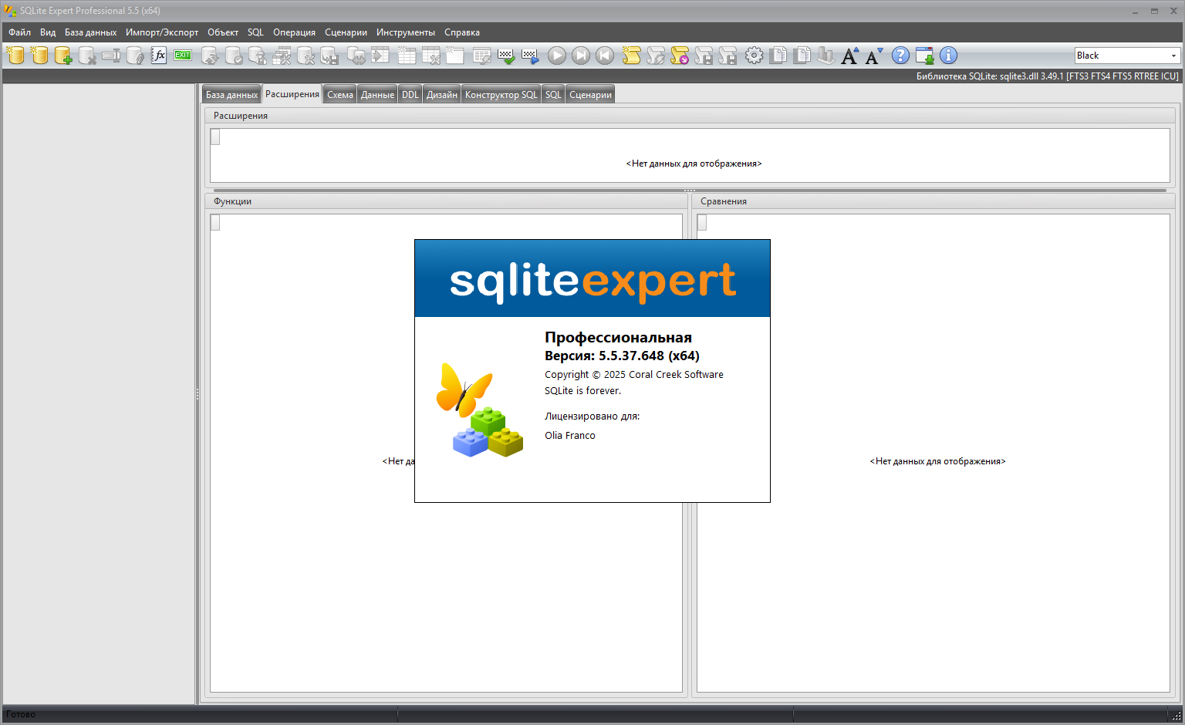Click the decrease font size A icon
Screen dimensions: 1185x725
pos(874,56)
